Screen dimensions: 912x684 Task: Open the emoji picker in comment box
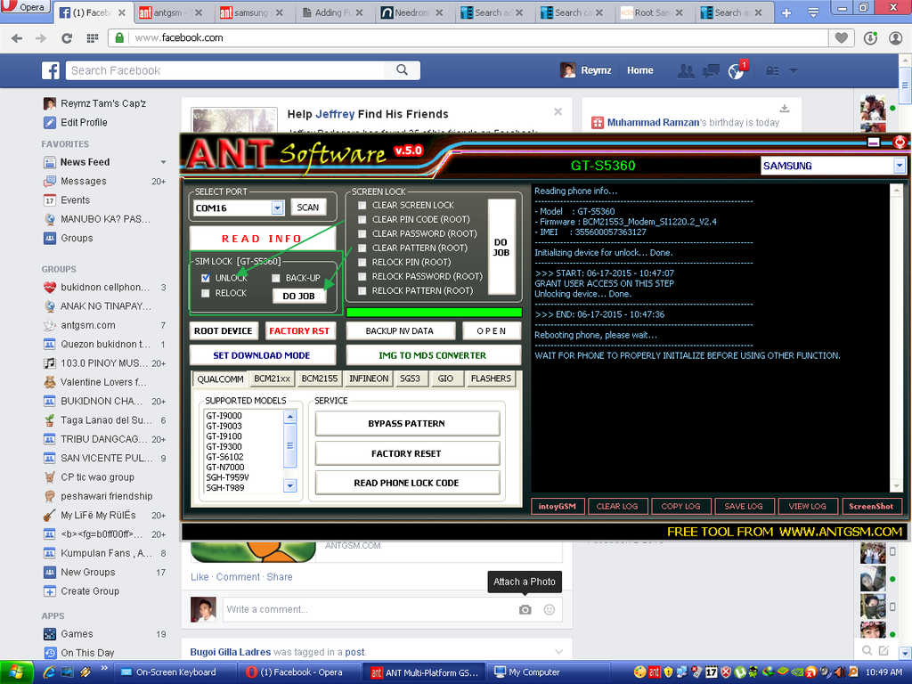point(550,609)
